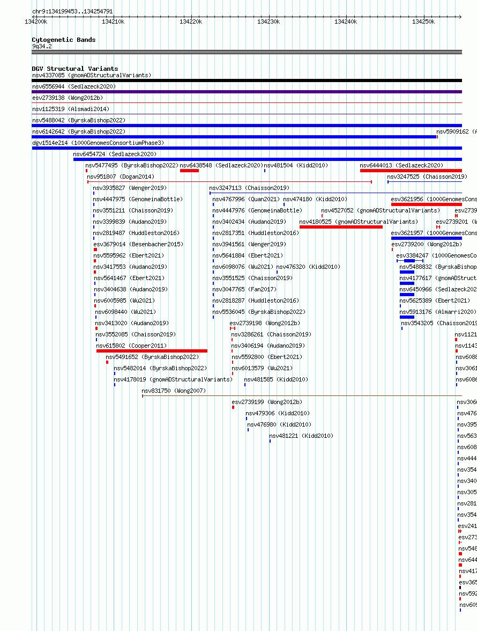Click nsv474180 (Kidd2010) variant label

pyautogui.click(x=315, y=199)
